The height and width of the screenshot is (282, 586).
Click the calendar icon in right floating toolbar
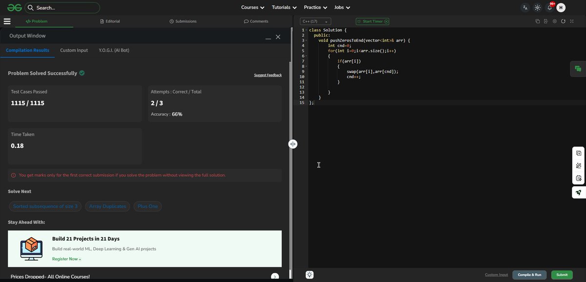tap(579, 179)
